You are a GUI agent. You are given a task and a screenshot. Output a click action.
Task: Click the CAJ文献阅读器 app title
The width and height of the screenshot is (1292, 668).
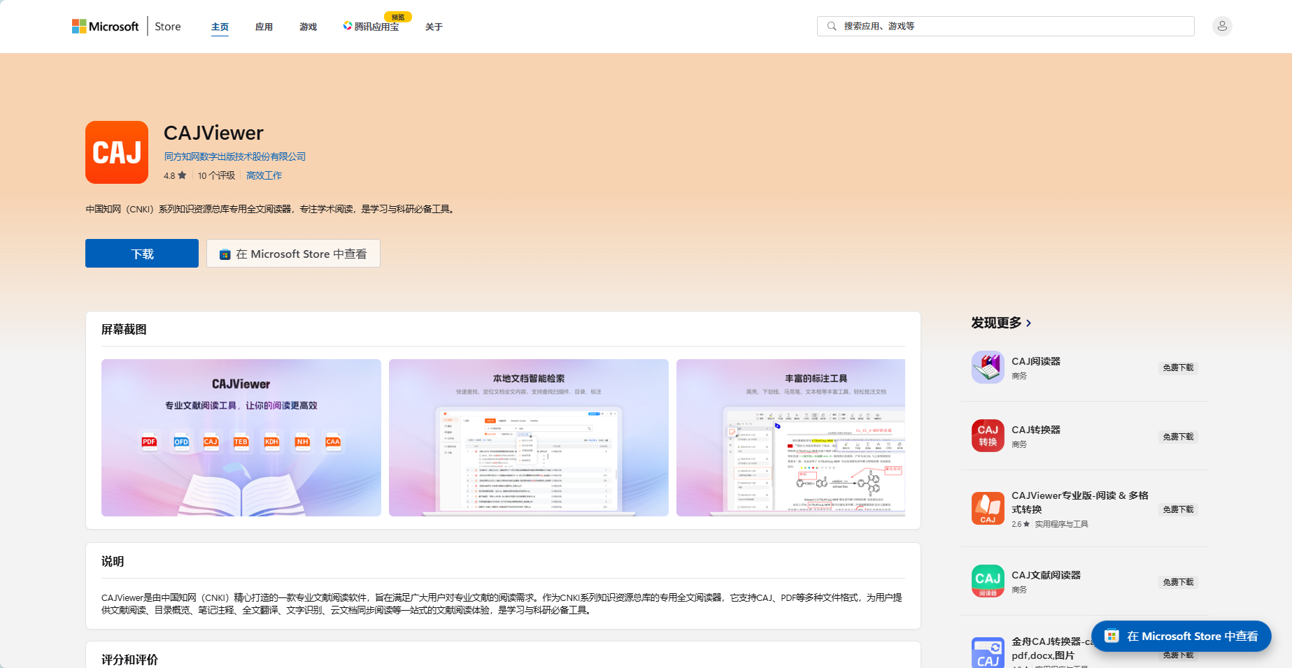[1046, 575]
